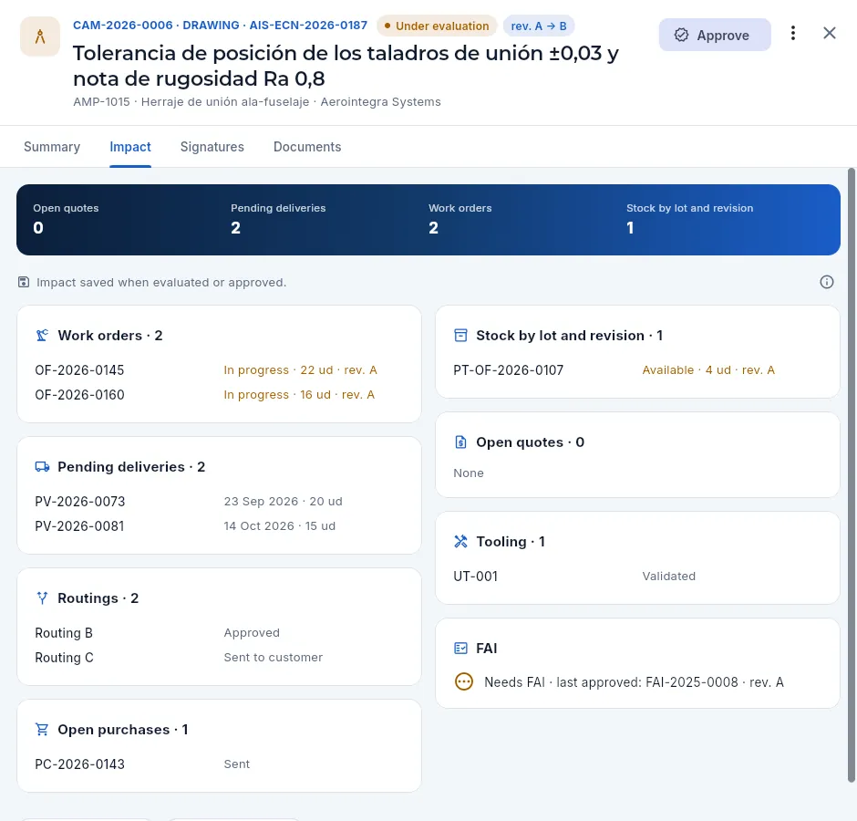The image size is (857, 821).
Task: Click the Open purchases cart icon
Action: [42, 729]
